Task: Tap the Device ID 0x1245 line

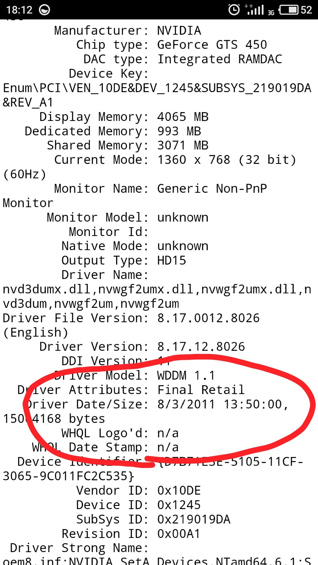Action: [x=138, y=505]
